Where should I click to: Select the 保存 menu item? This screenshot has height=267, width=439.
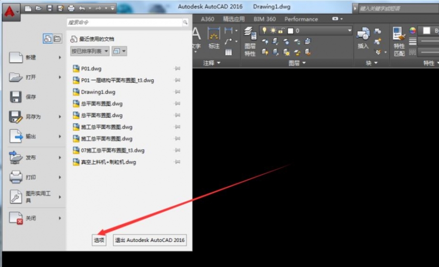click(35, 97)
